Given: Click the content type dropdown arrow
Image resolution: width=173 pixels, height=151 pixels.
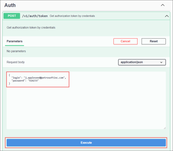Looking at the screenshot, I should [x=161, y=62].
